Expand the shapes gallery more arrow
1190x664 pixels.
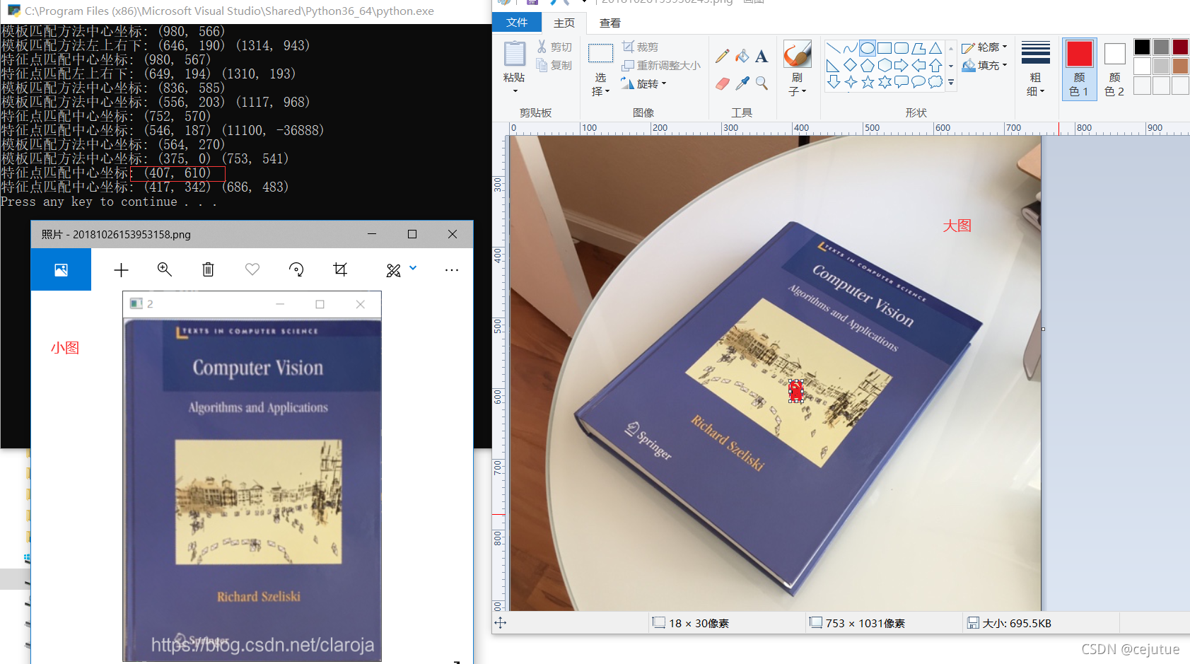click(x=951, y=83)
